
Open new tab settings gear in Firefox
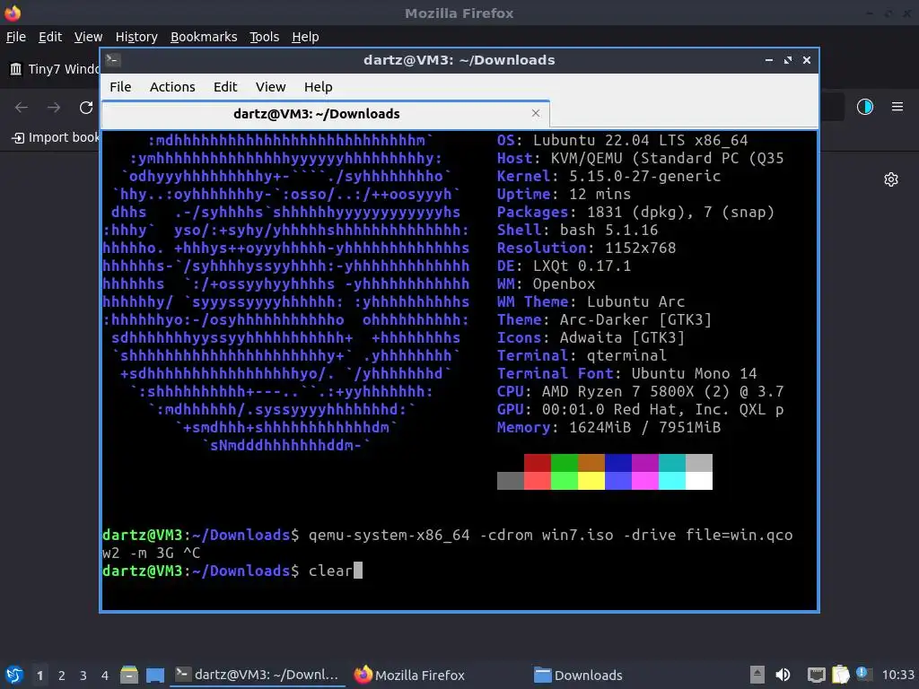pyautogui.click(x=891, y=179)
